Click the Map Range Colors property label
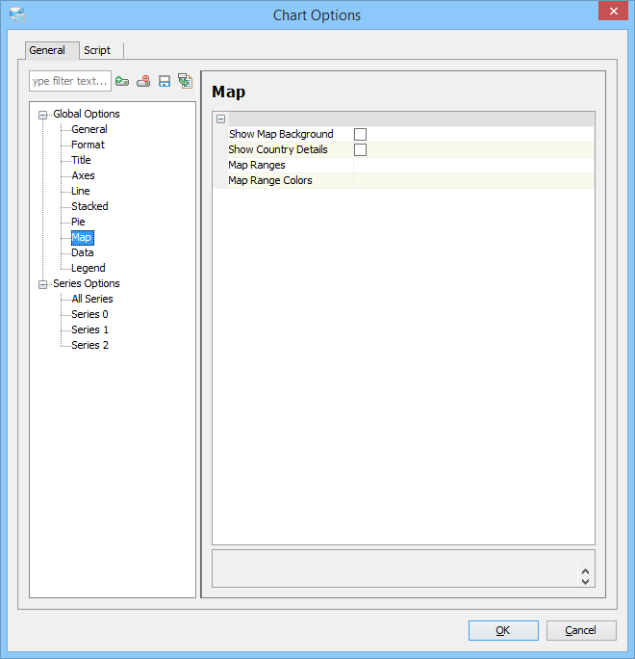Image resolution: width=635 pixels, height=659 pixels. [270, 181]
